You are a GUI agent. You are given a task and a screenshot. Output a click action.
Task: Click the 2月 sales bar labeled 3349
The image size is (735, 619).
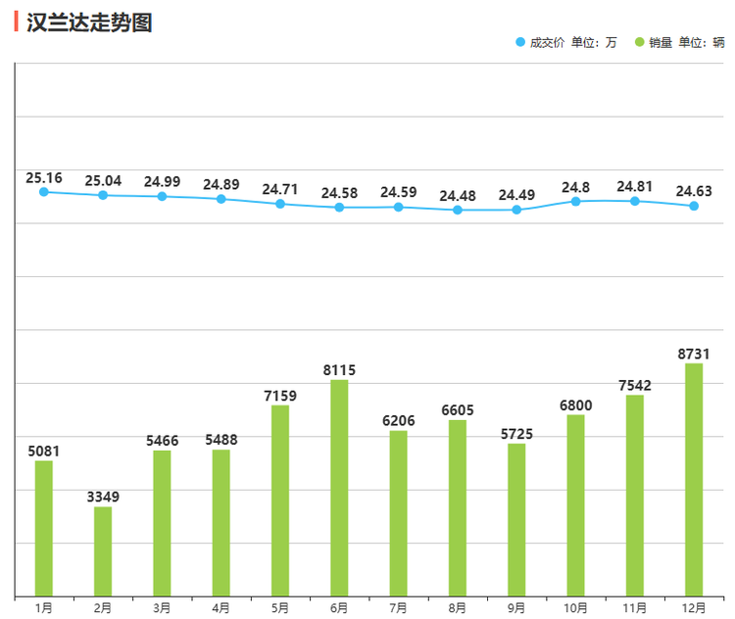point(103,550)
